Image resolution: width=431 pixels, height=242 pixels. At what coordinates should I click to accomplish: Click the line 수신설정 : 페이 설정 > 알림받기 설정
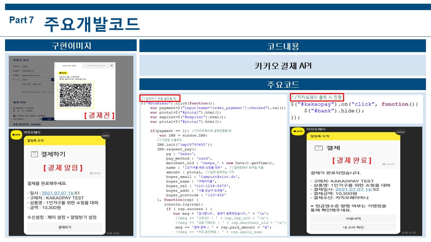pyautogui.click(x=62, y=217)
